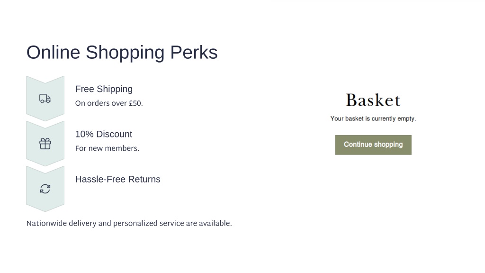
Task: Click the circular arrows returns icon
Action: (45, 189)
